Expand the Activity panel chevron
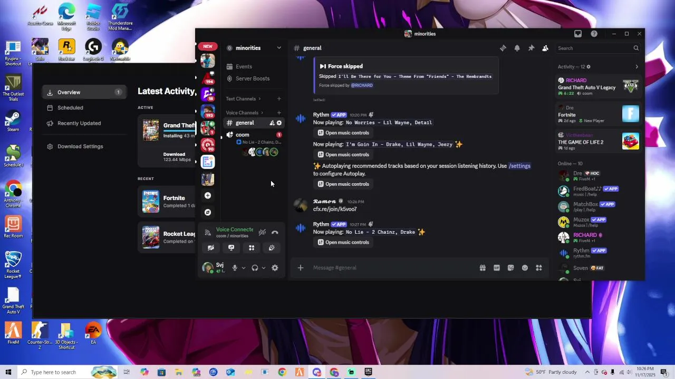The image size is (675, 379). tap(637, 67)
